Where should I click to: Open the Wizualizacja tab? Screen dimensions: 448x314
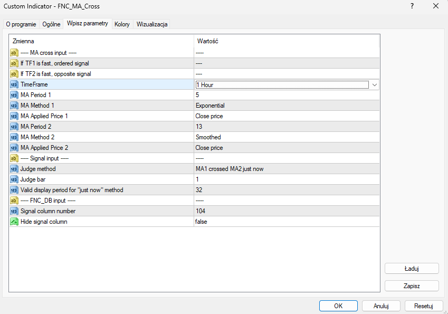(x=152, y=24)
